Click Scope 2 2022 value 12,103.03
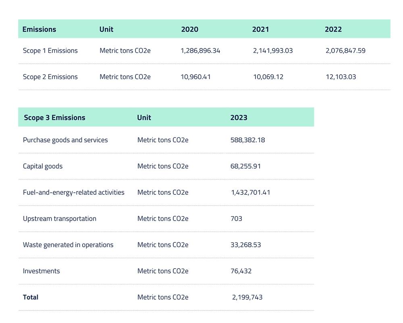Screen dimensions: 403x323 pyautogui.click(x=341, y=77)
